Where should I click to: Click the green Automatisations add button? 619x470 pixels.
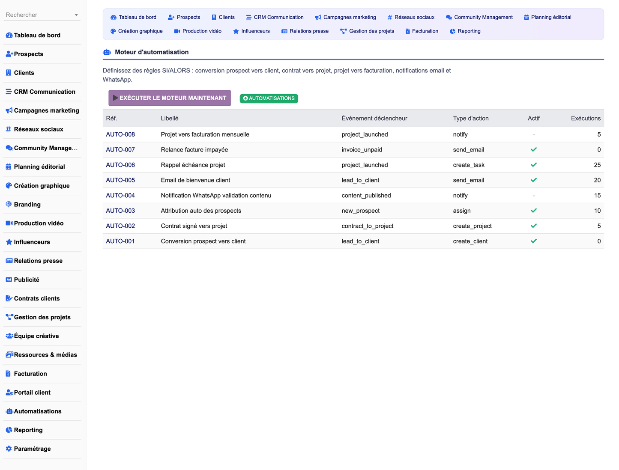[269, 98]
